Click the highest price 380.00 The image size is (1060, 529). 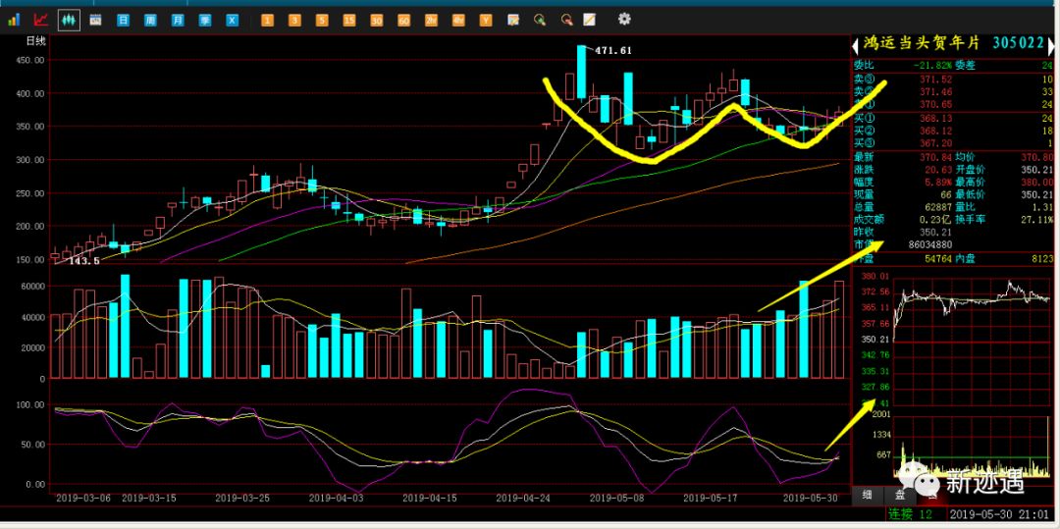pos(1037,182)
